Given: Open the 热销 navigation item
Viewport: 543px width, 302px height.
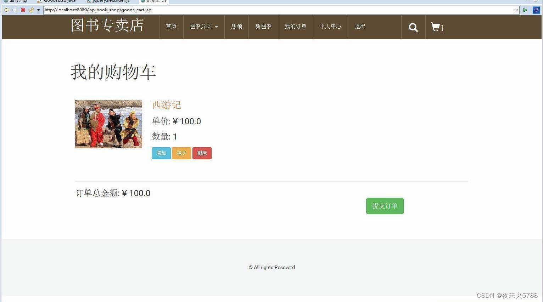Looking at the screenshot, I should tap(237, 27).
